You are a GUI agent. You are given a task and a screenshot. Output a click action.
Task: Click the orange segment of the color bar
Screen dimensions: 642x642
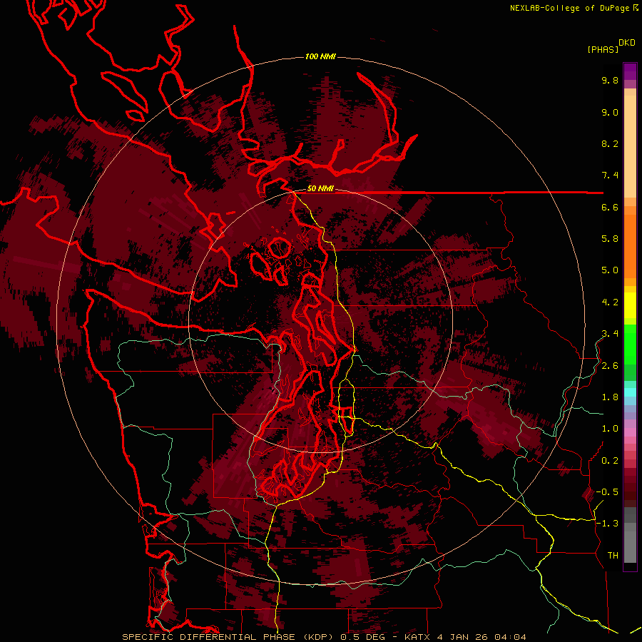point(630,245)
